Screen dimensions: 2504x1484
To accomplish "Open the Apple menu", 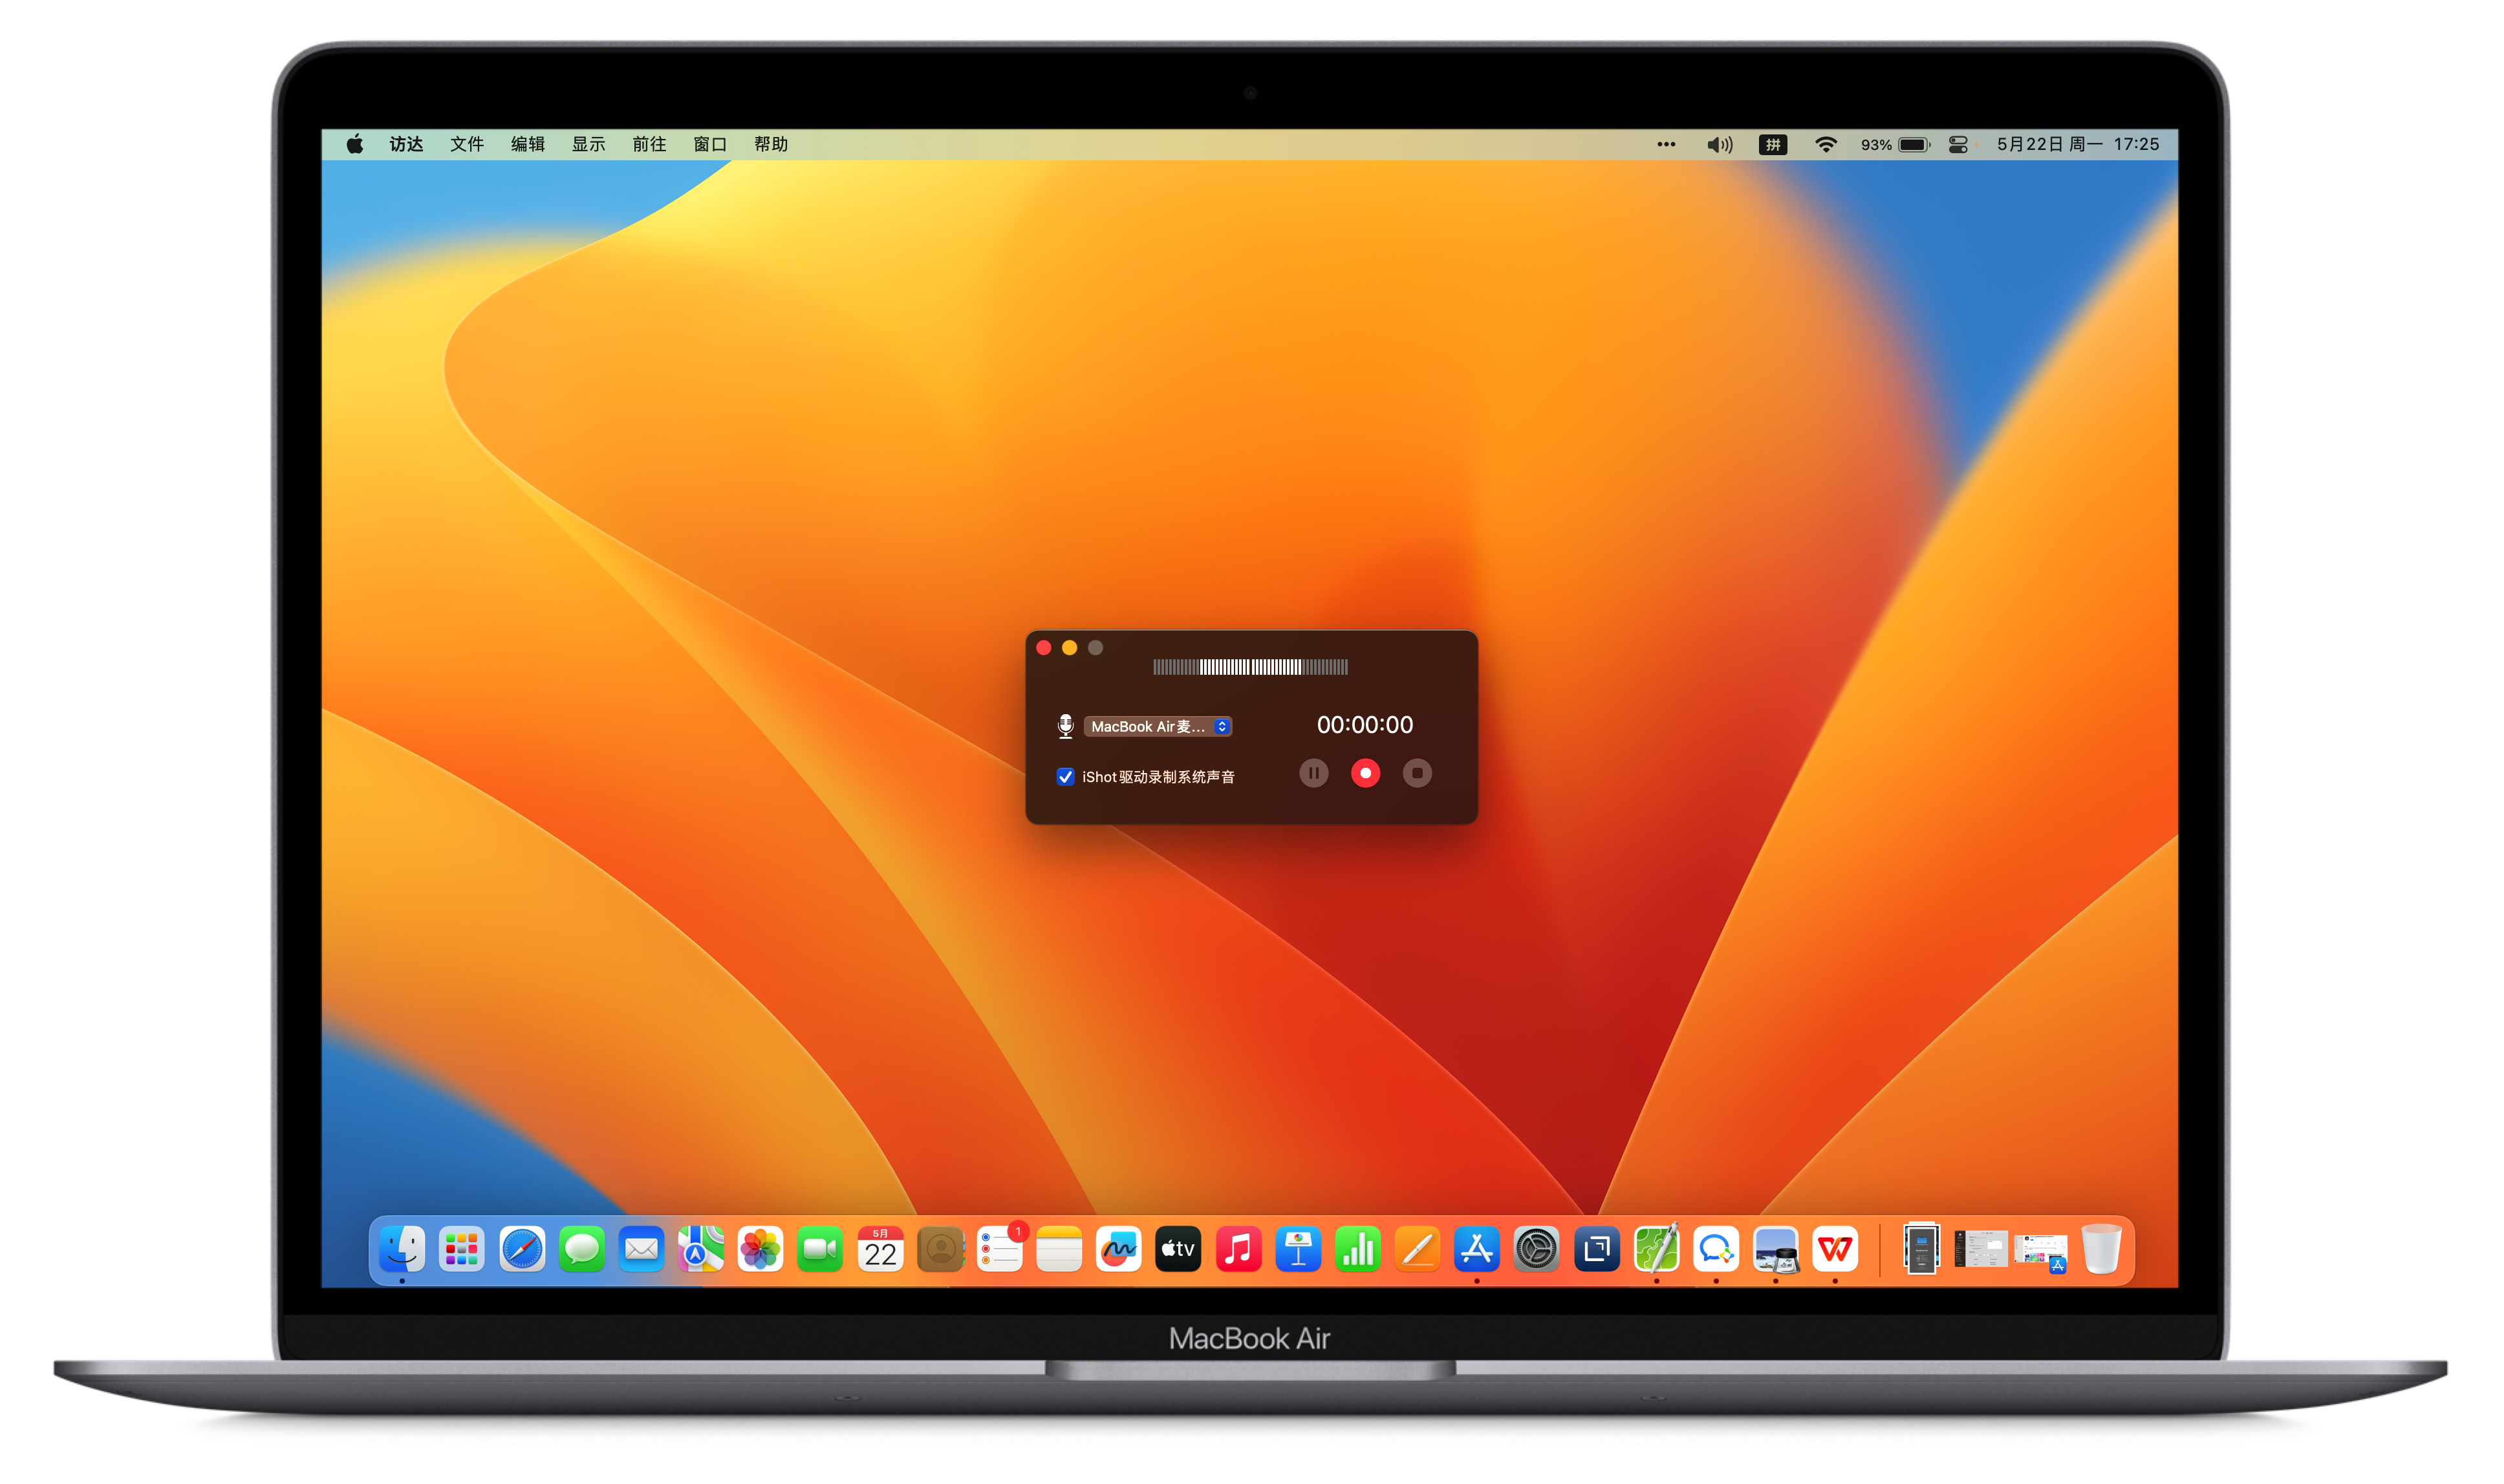I will click(x=354, y=144).
